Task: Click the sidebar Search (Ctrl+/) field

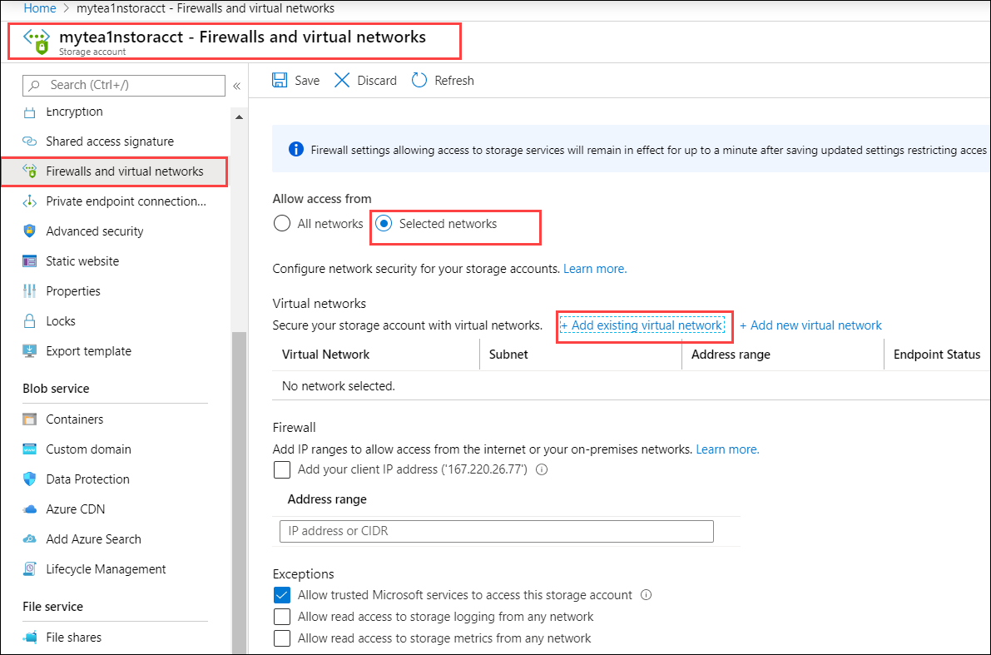Action: [x=124, y=86]
